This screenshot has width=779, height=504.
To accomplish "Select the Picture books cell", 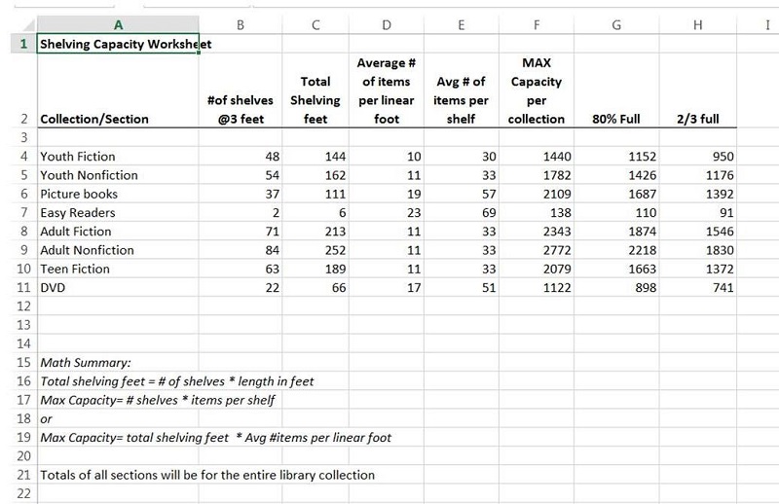I will click(75, 194).
